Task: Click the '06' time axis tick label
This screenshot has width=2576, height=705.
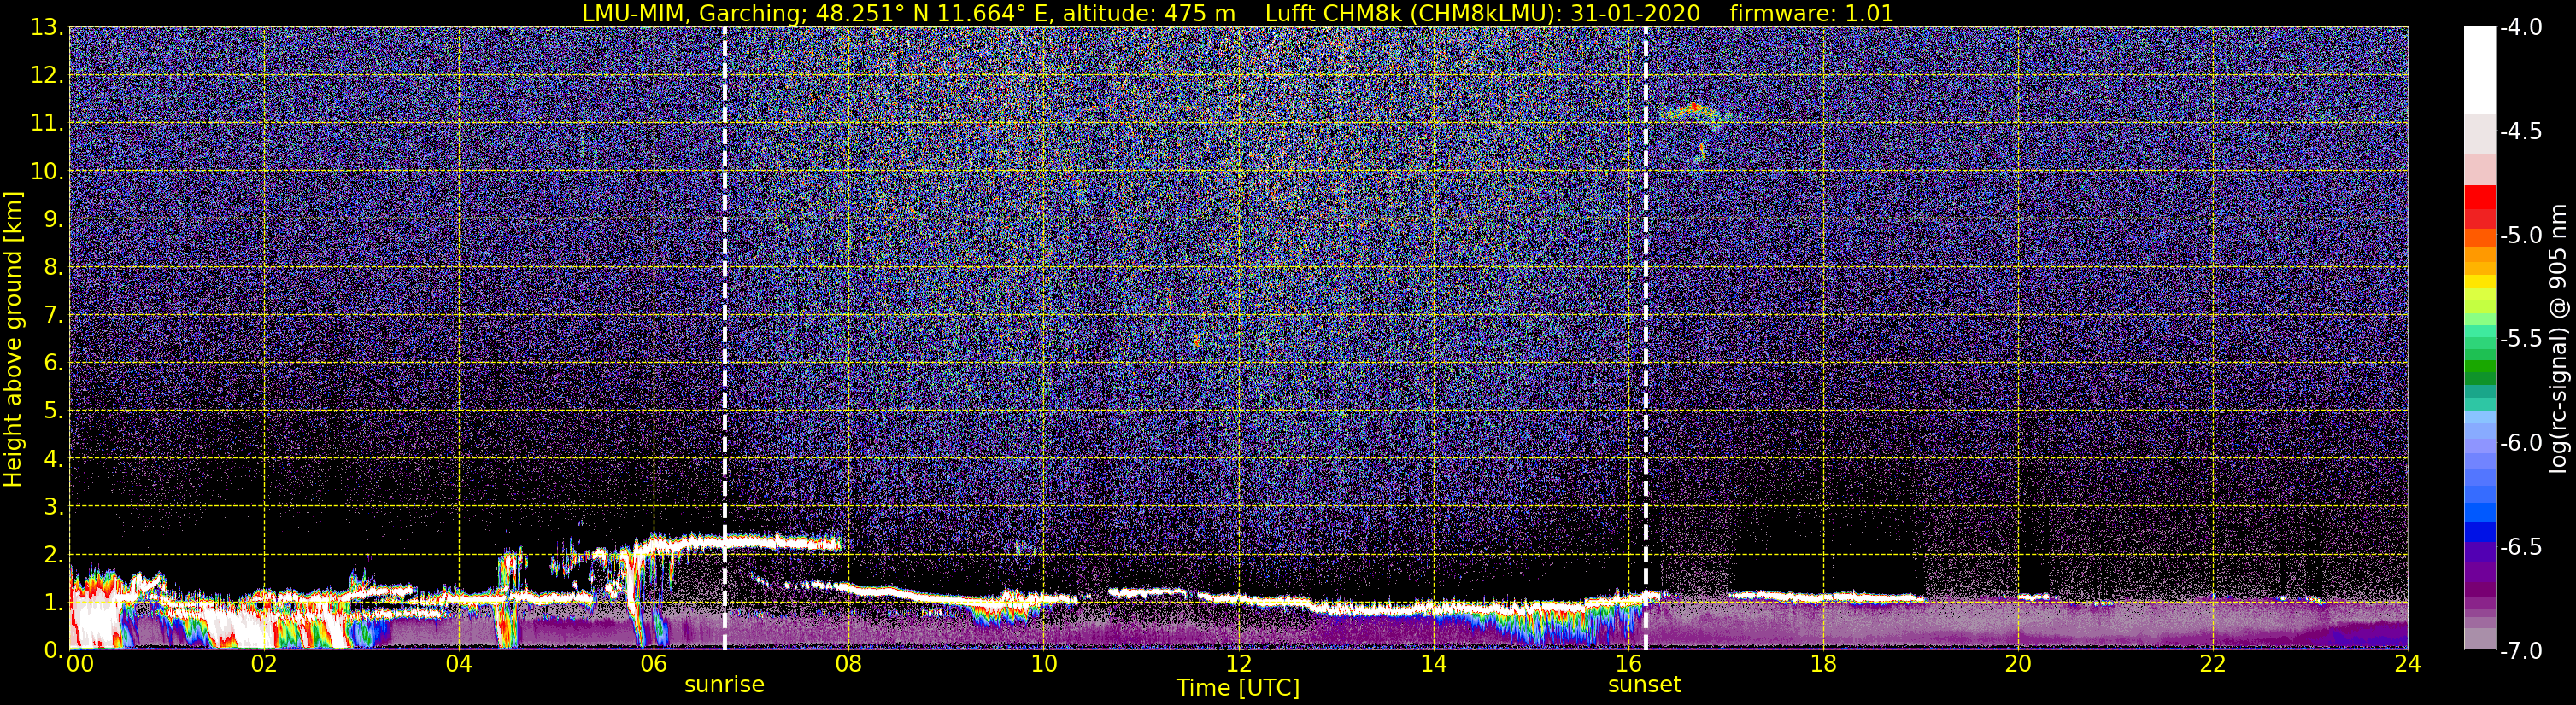Action: coord(654,664)
